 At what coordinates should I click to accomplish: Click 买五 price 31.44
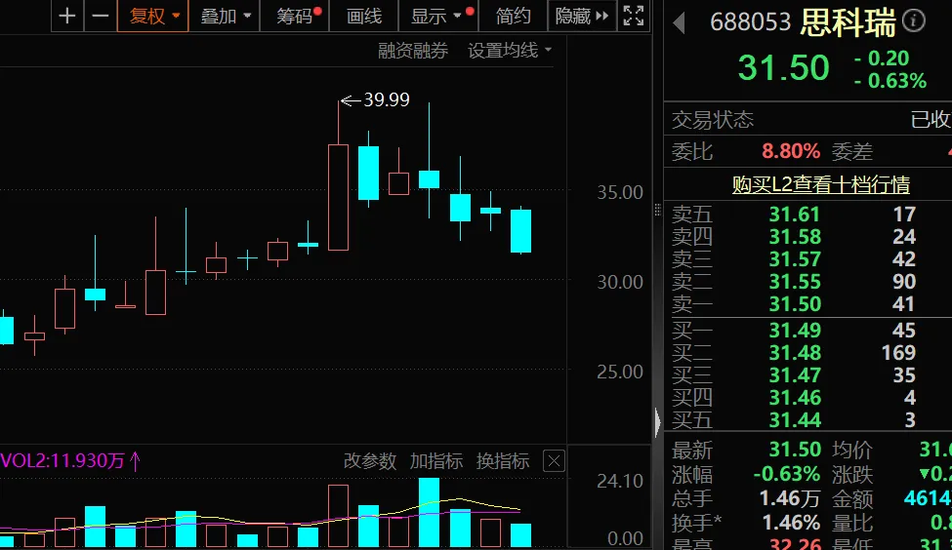(795, 419)
